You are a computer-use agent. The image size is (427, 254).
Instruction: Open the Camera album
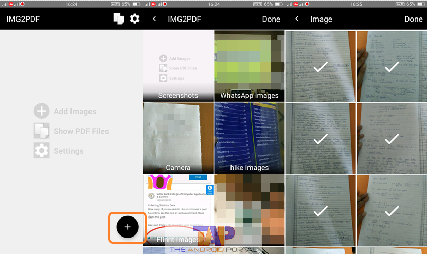(x=178, y=138)
